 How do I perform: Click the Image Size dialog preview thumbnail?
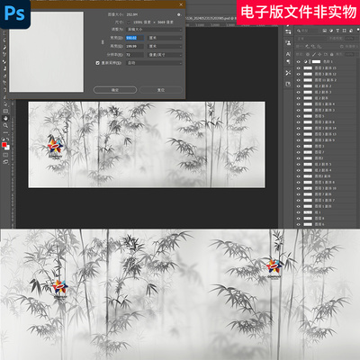tap(46, 51)
